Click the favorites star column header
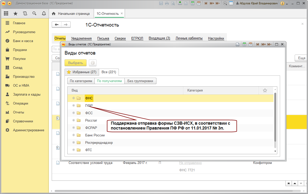The width and height of the screenshot is (308, 194). tap(265, 90)
